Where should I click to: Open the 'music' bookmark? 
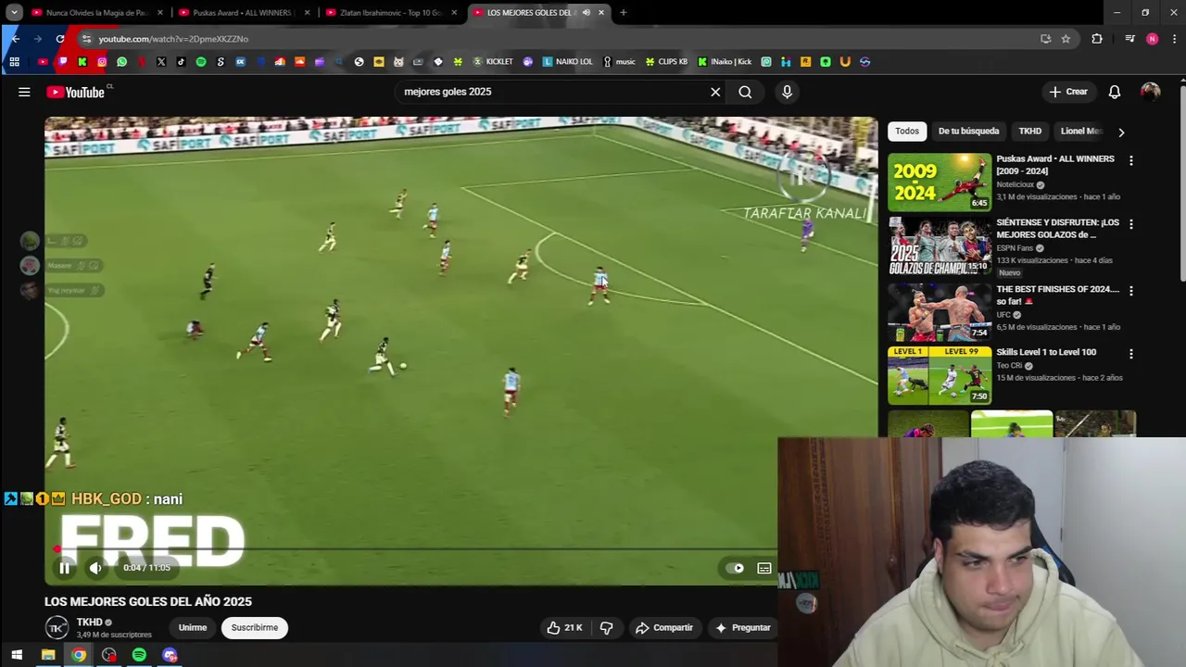pyautogui.click(x=619, y=62)
